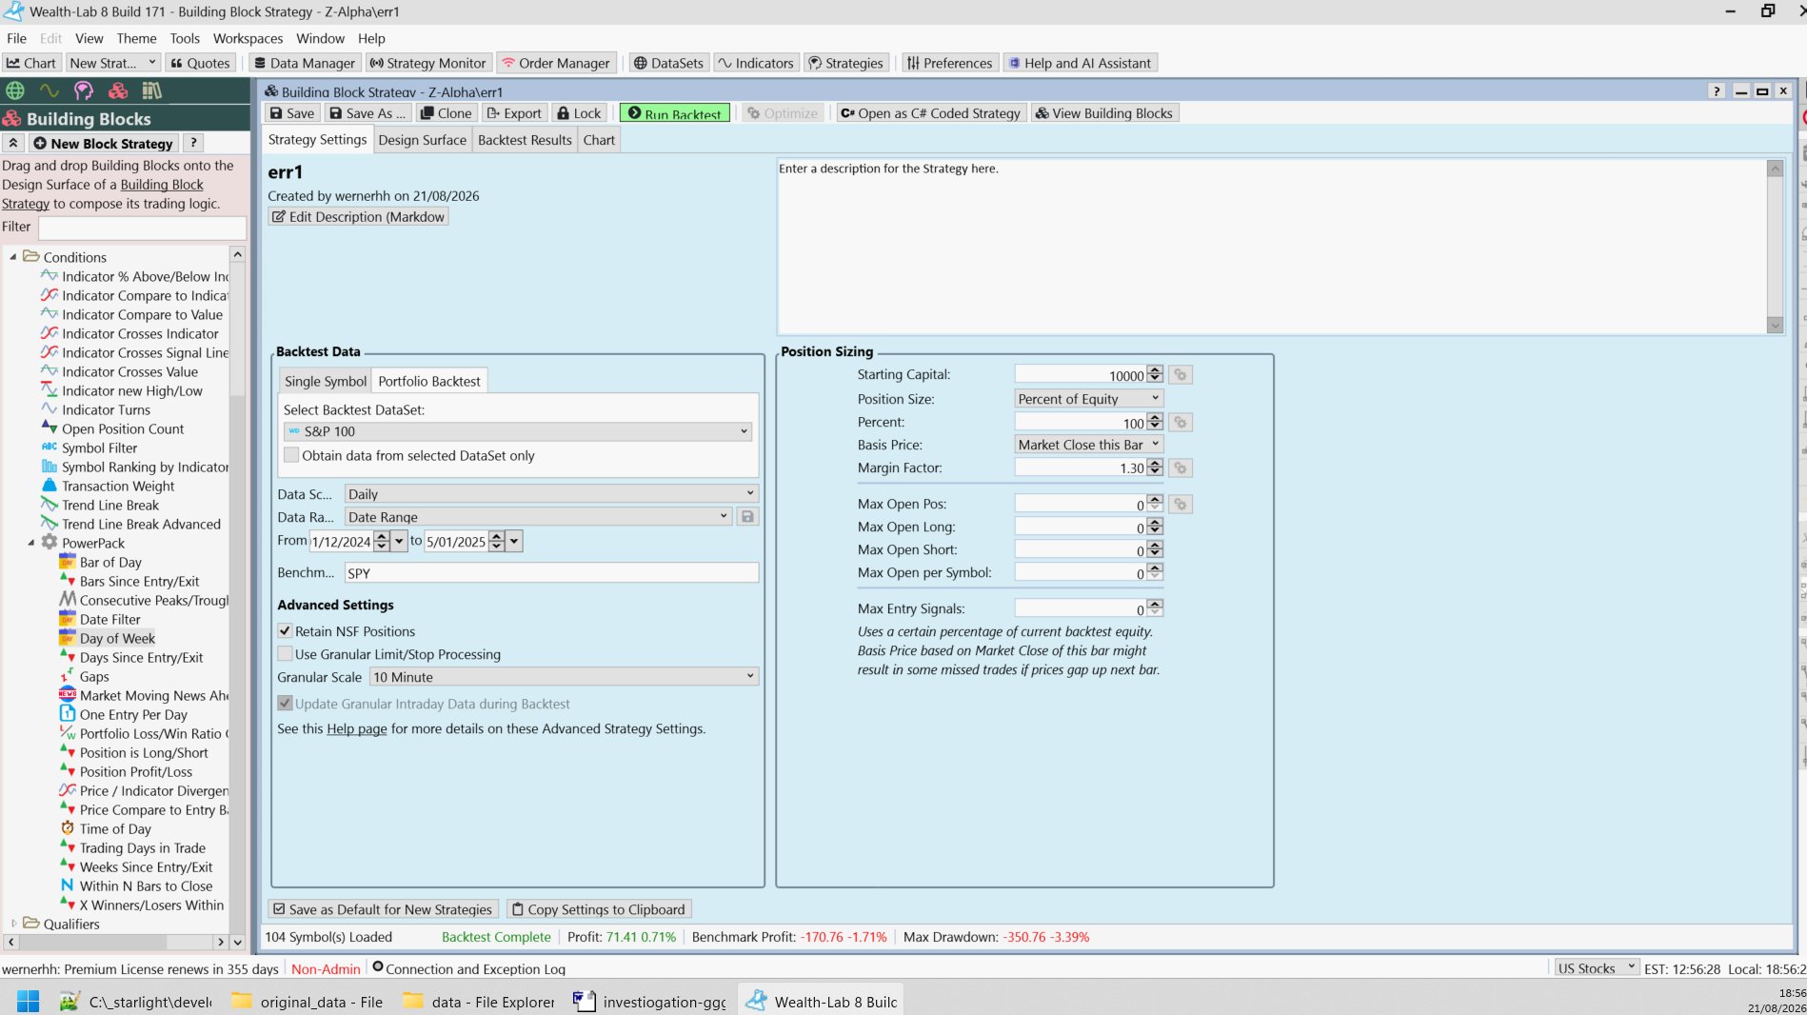Expand the Qualifiers tree folder

coord(13,924)
